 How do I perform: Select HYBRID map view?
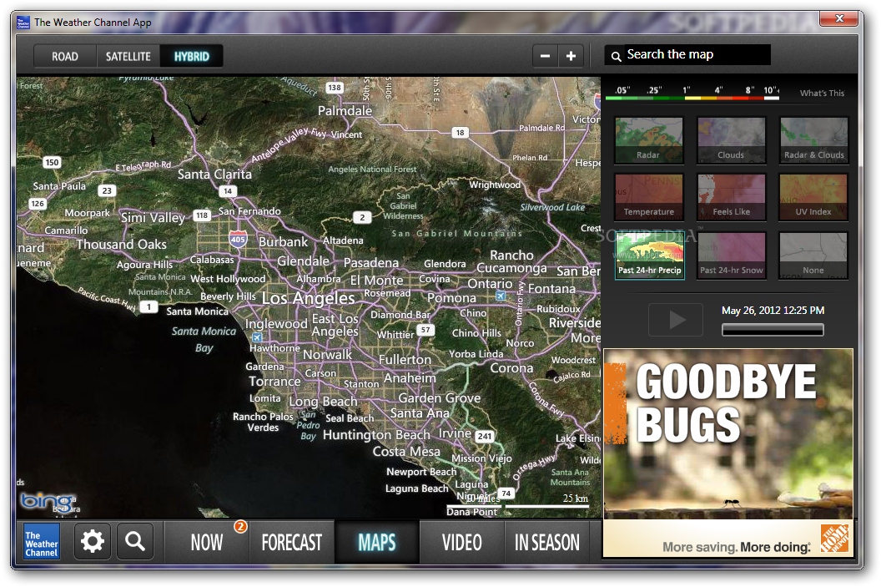point(192,56)
